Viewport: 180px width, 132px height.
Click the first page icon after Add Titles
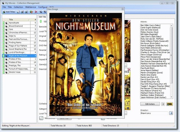[18, 12]
